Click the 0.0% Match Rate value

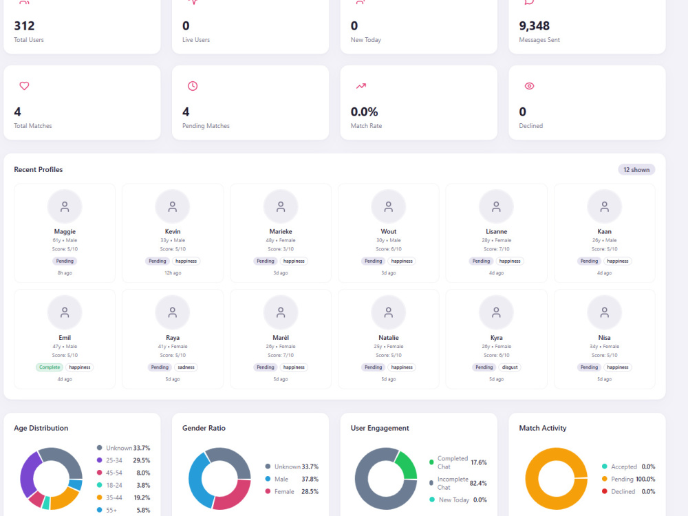(x=364, y=112)
